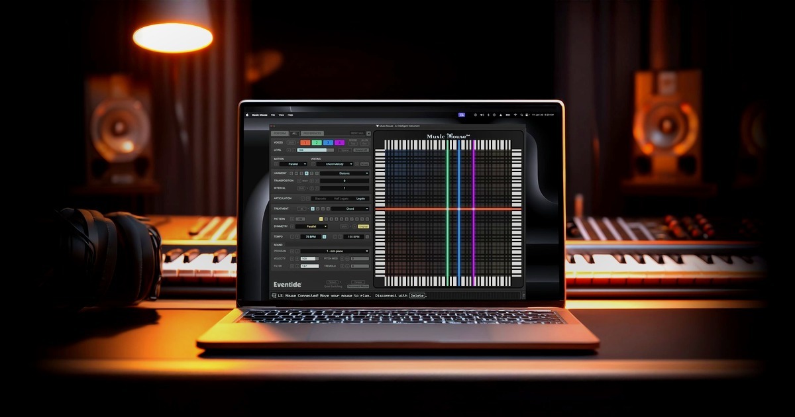Open the File menu
795x417 pixels.
pyautogui.click(x=273, y=115)
